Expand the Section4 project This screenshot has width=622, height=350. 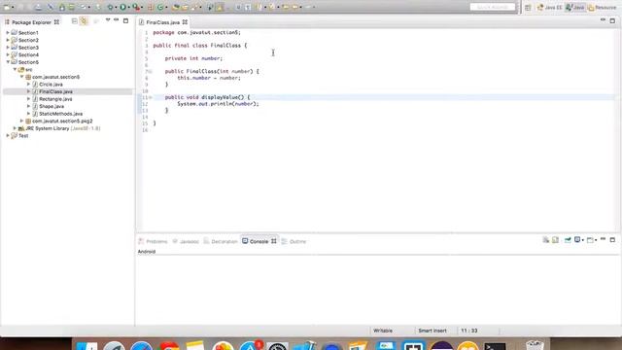point(8,54)
